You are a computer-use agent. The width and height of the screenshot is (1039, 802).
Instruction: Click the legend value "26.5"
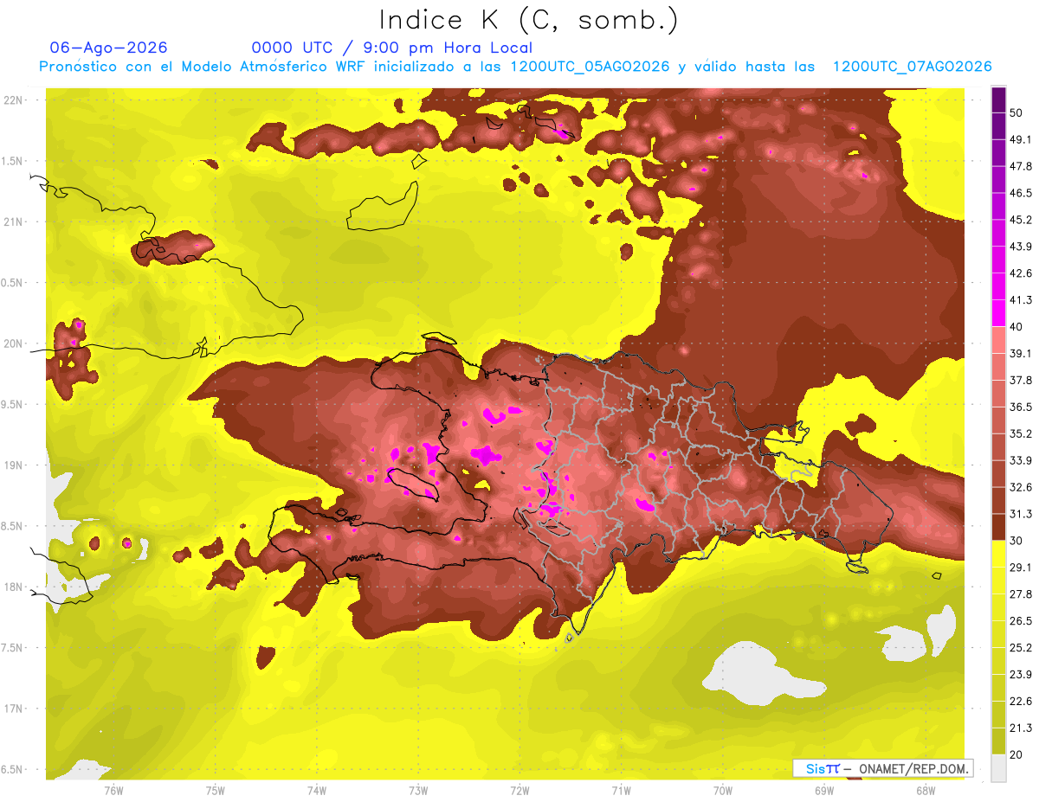point(1021,620)
